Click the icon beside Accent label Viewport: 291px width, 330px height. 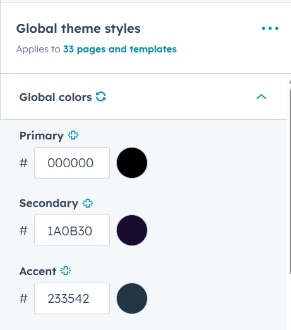click(66, 271)
